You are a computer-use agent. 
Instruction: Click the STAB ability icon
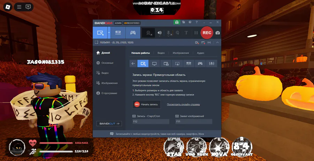[174, 147]
